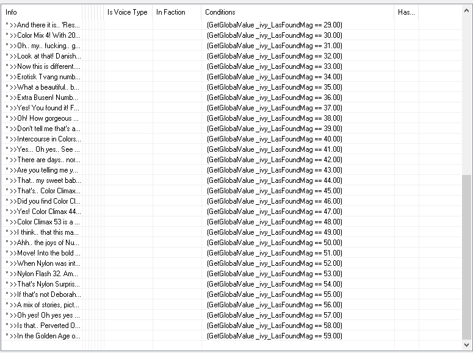Click the vertical scrollbar thumb
Image resolution: width=473 pixels, height=353 pixels.
coord(466,257)
